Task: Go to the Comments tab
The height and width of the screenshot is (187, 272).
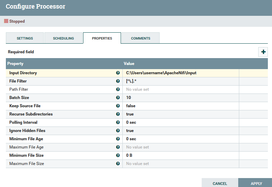Action: 141,38
